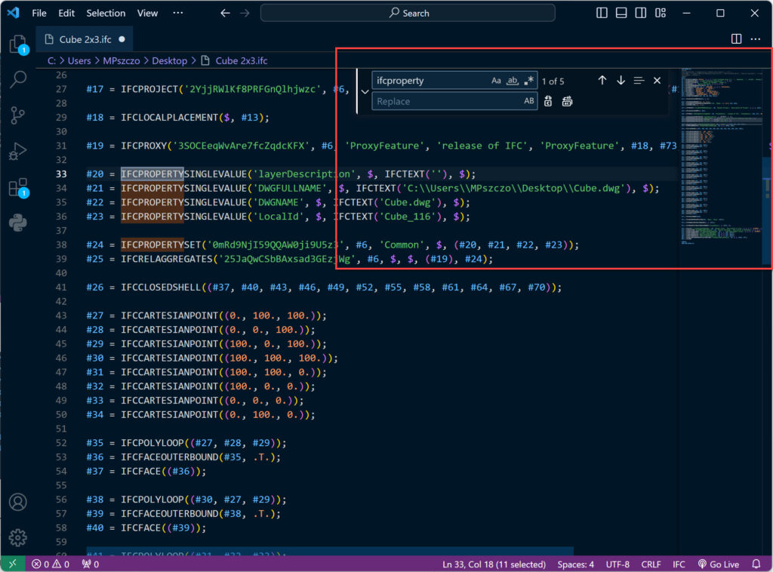This screenshot has height=572, width=773.
Task: Open the Edit menu
Action: (x=66, y=14)
